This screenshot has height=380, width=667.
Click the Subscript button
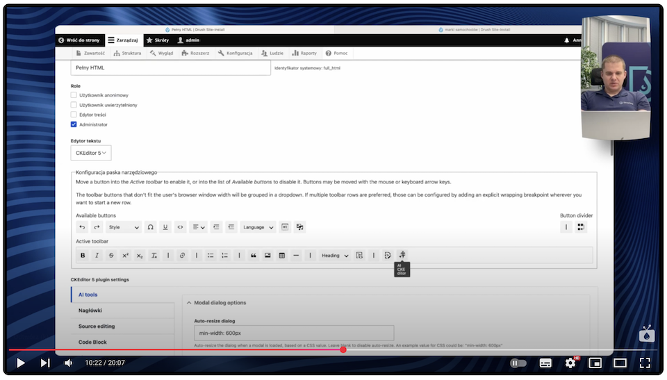click(140, 256)
